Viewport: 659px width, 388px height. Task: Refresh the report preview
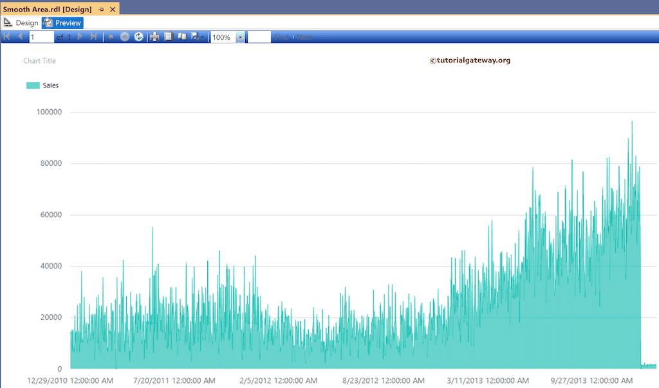[138, 37]
